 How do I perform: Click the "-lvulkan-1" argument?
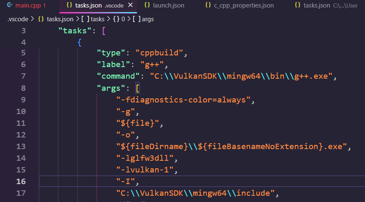(145, 170)
